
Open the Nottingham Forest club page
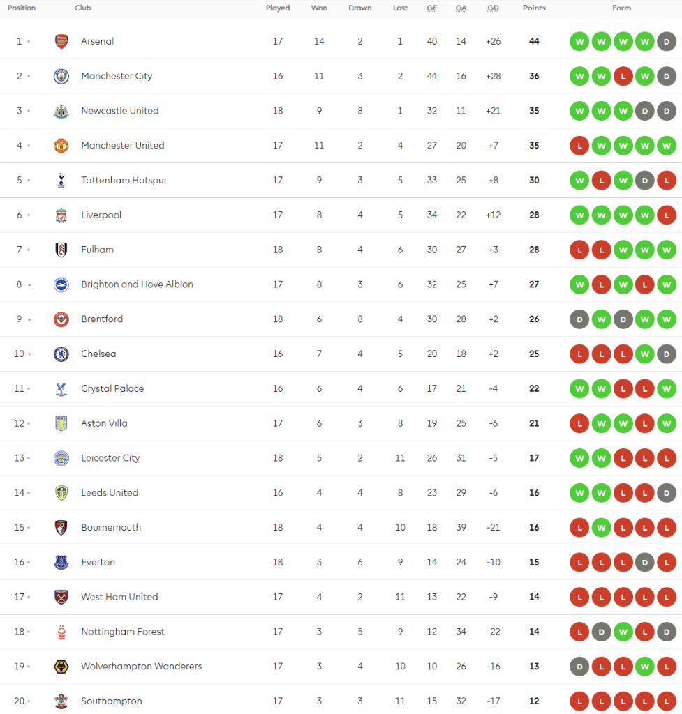coord(123,632)
